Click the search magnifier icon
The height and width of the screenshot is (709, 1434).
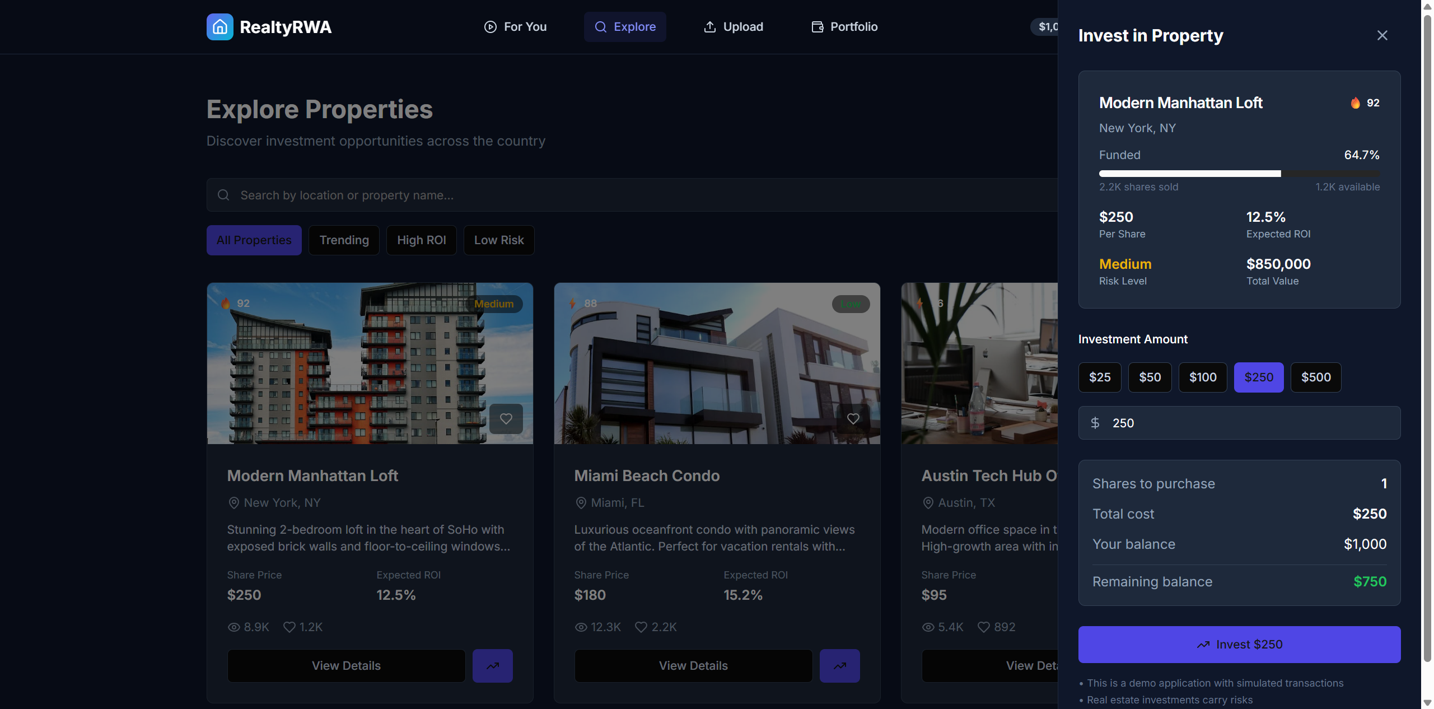coord(223,195)
